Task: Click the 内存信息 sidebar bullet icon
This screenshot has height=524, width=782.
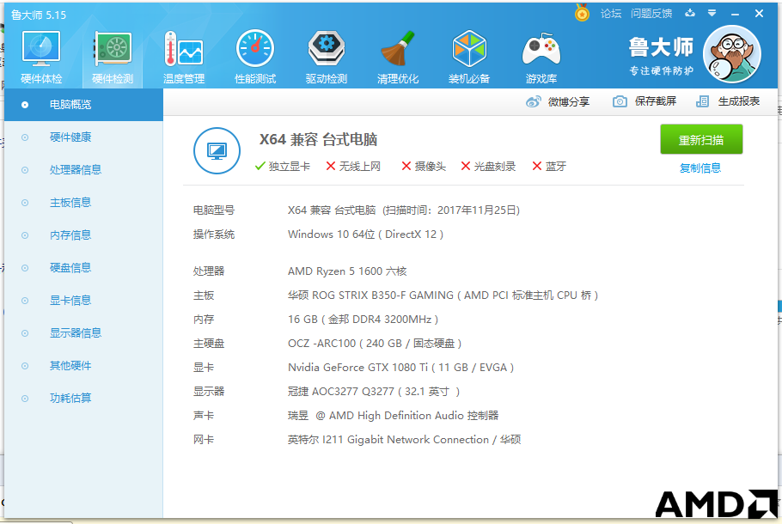Action: [25, 235]
